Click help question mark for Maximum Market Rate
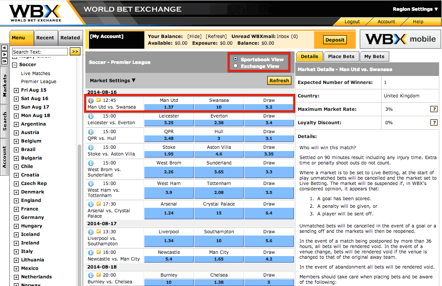This screenshot has width=442, height=286. pos(434,109)
